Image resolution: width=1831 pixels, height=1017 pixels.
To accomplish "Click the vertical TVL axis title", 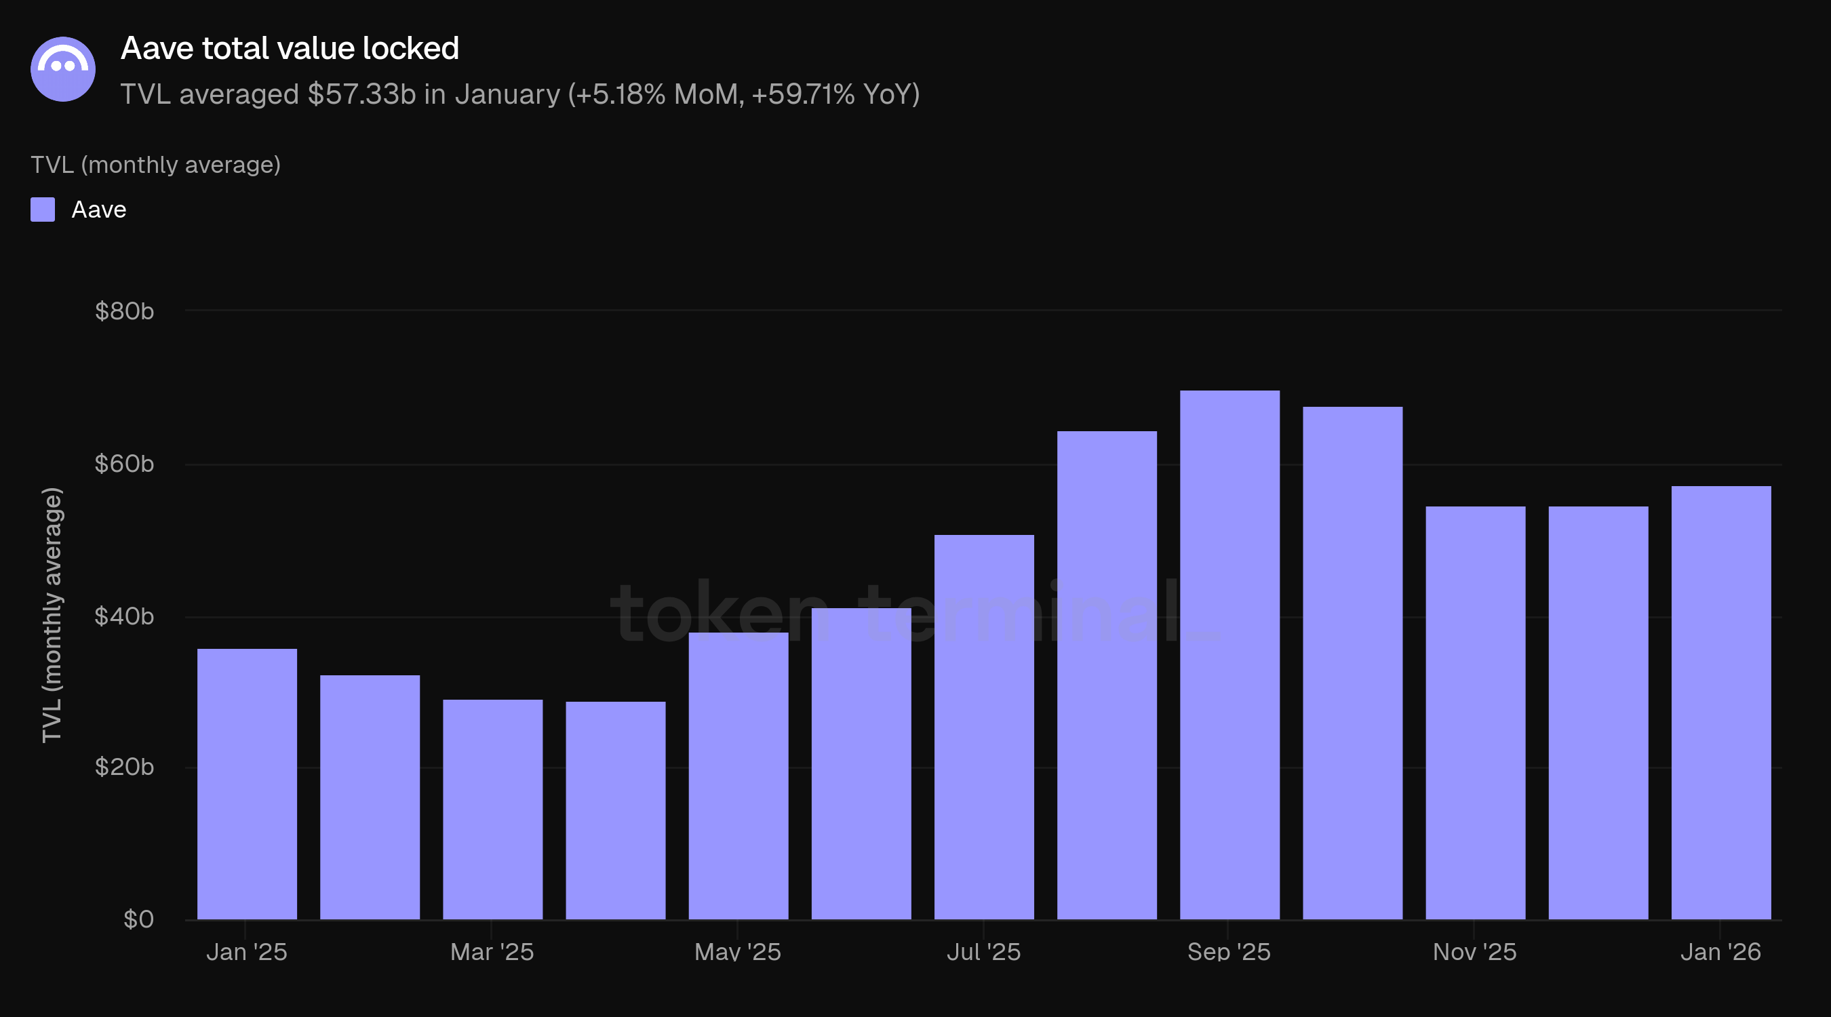I will click(52, 615).
